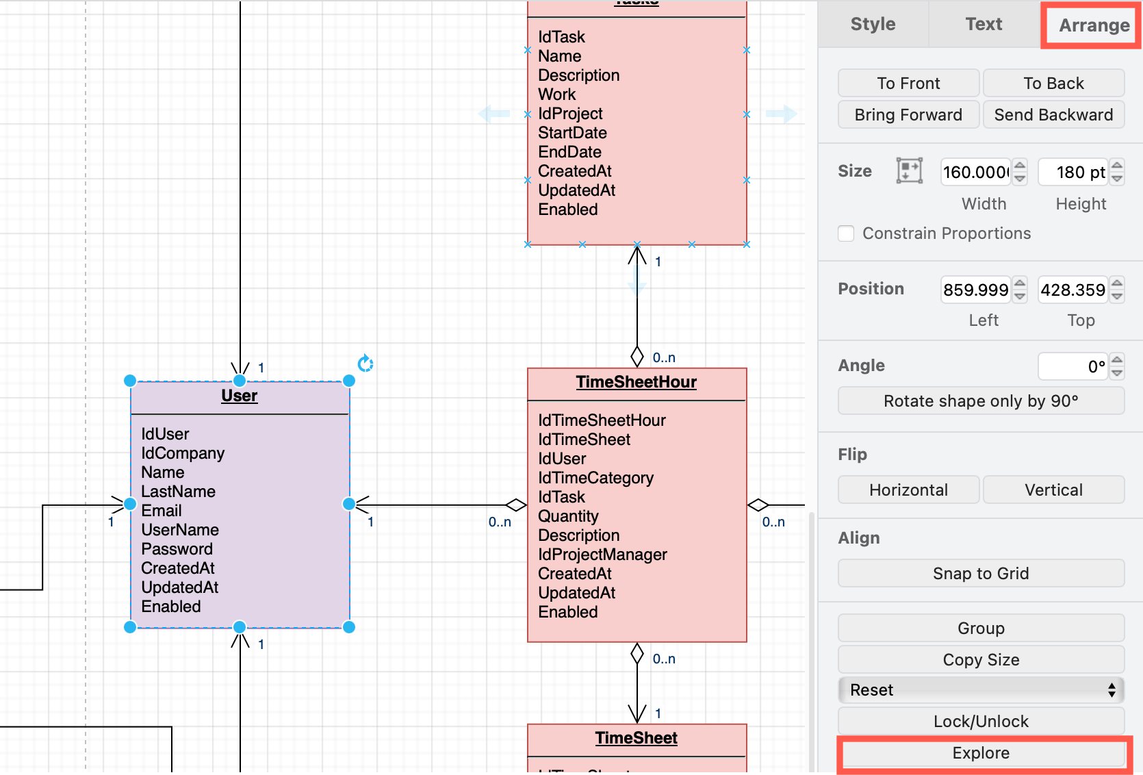This screenshot has height=775, width=1143.
Task: Click the autosize icon next to Size
Action: 910,171
